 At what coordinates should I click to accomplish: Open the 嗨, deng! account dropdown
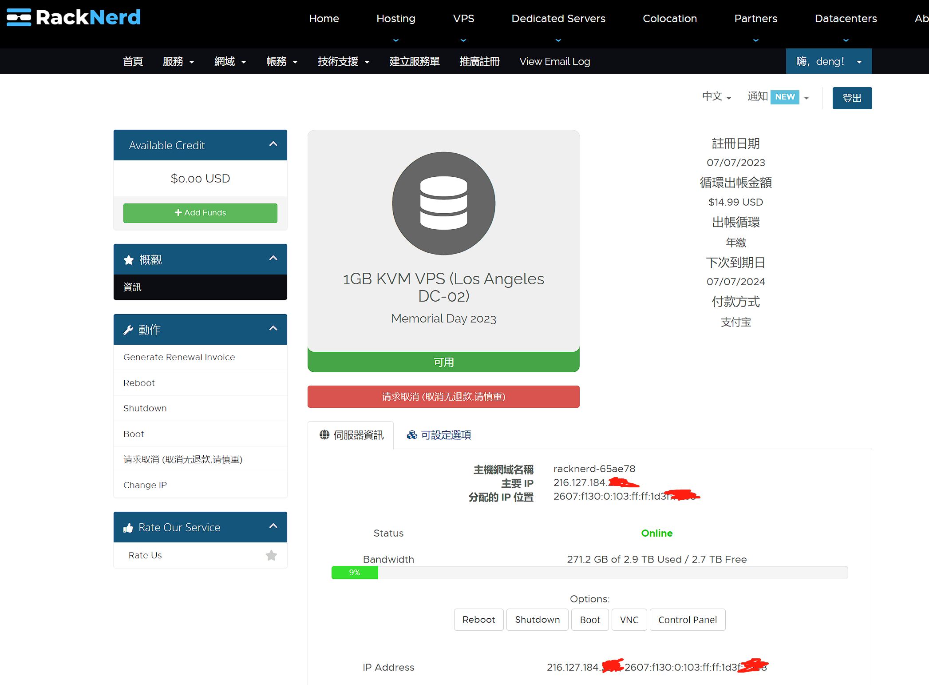pyautogui.click(x=829, y=61)
